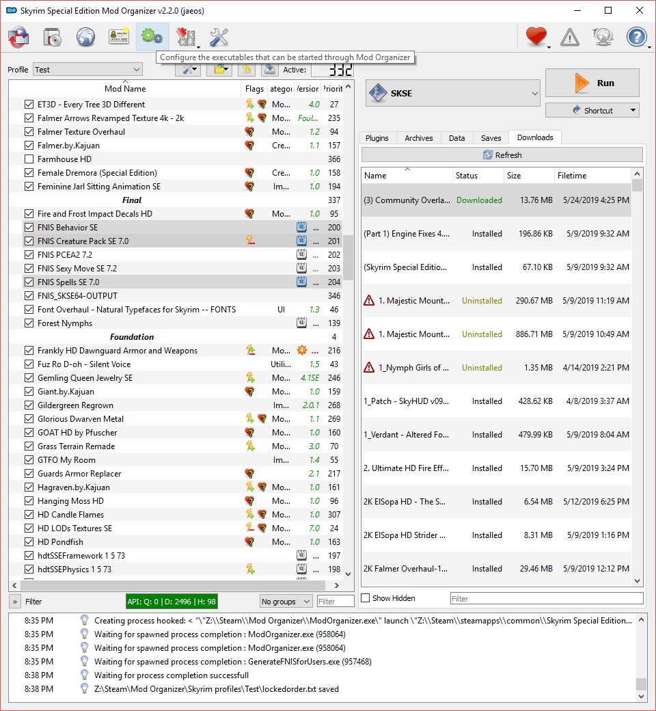The height and width of the screenshot is (711, 656).
Task: Disable ET3D - Every Tree 3D Different checkbox
Action: click(x=29, y=105)
